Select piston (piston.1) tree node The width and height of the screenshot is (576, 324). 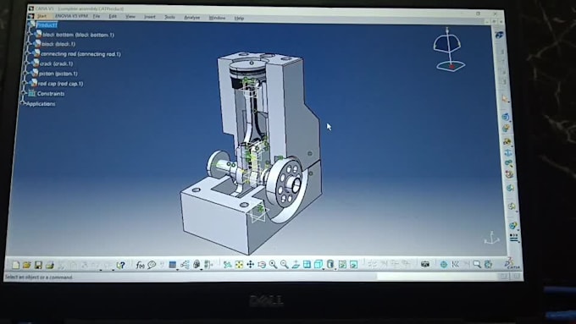[58, 74]
